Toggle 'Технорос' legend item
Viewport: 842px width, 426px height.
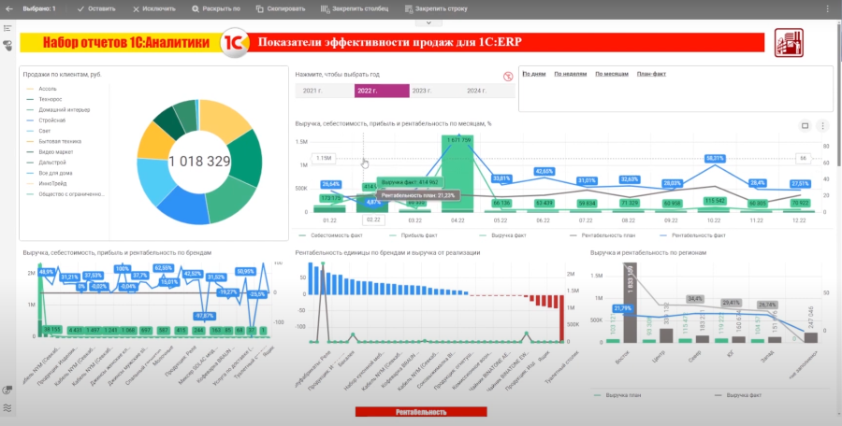click(44, 99)
